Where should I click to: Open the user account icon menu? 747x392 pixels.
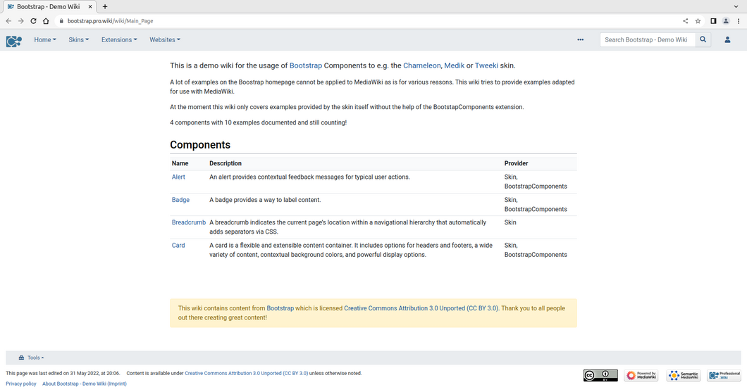click(x=727, y=40)
